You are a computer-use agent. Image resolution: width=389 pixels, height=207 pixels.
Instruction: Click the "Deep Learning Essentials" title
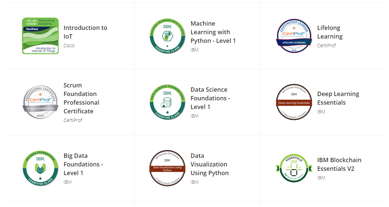tap(338, 98)
